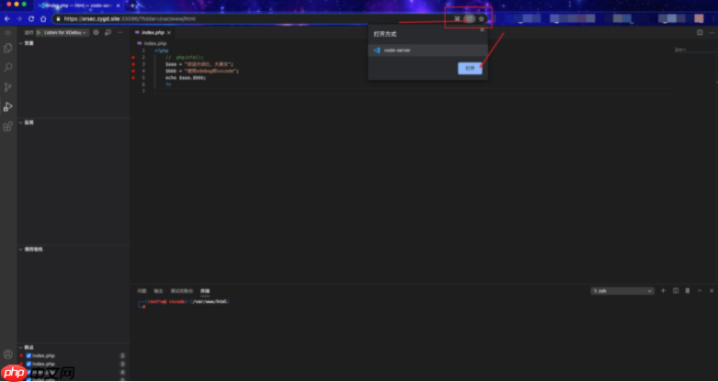Open the editor's more actions ellipsis
The width and height of the screenshot is (718, 382).
coord(712,32)
